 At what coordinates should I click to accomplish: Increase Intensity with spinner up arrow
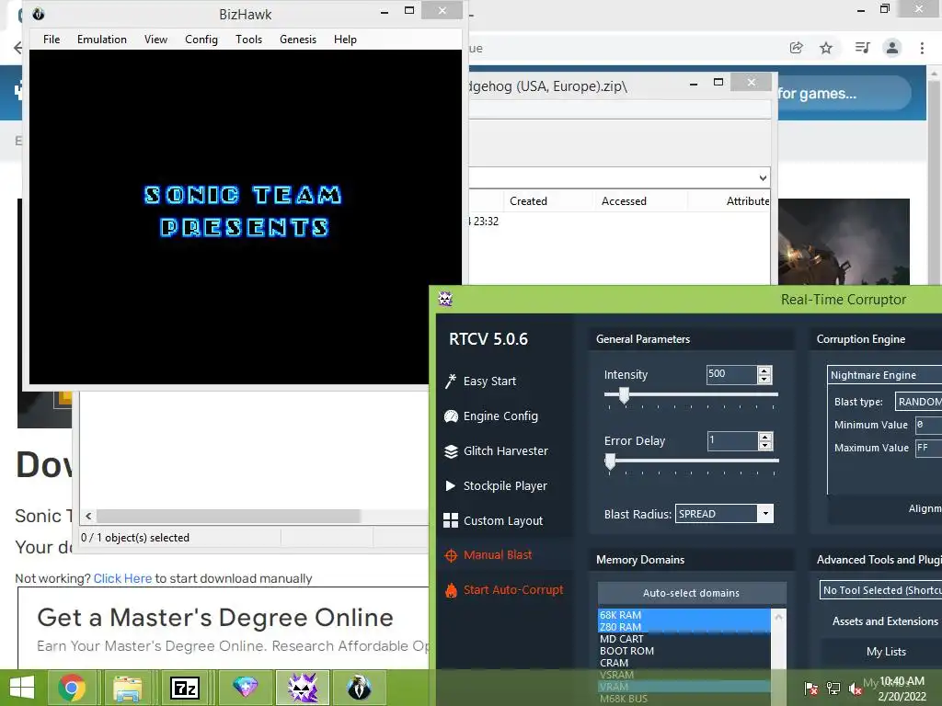[764, 370]
